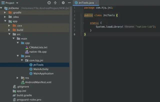Screen dimensions: 160x102
Task: Click the blue java source folder icon
Action: click(x=22, y=56)
